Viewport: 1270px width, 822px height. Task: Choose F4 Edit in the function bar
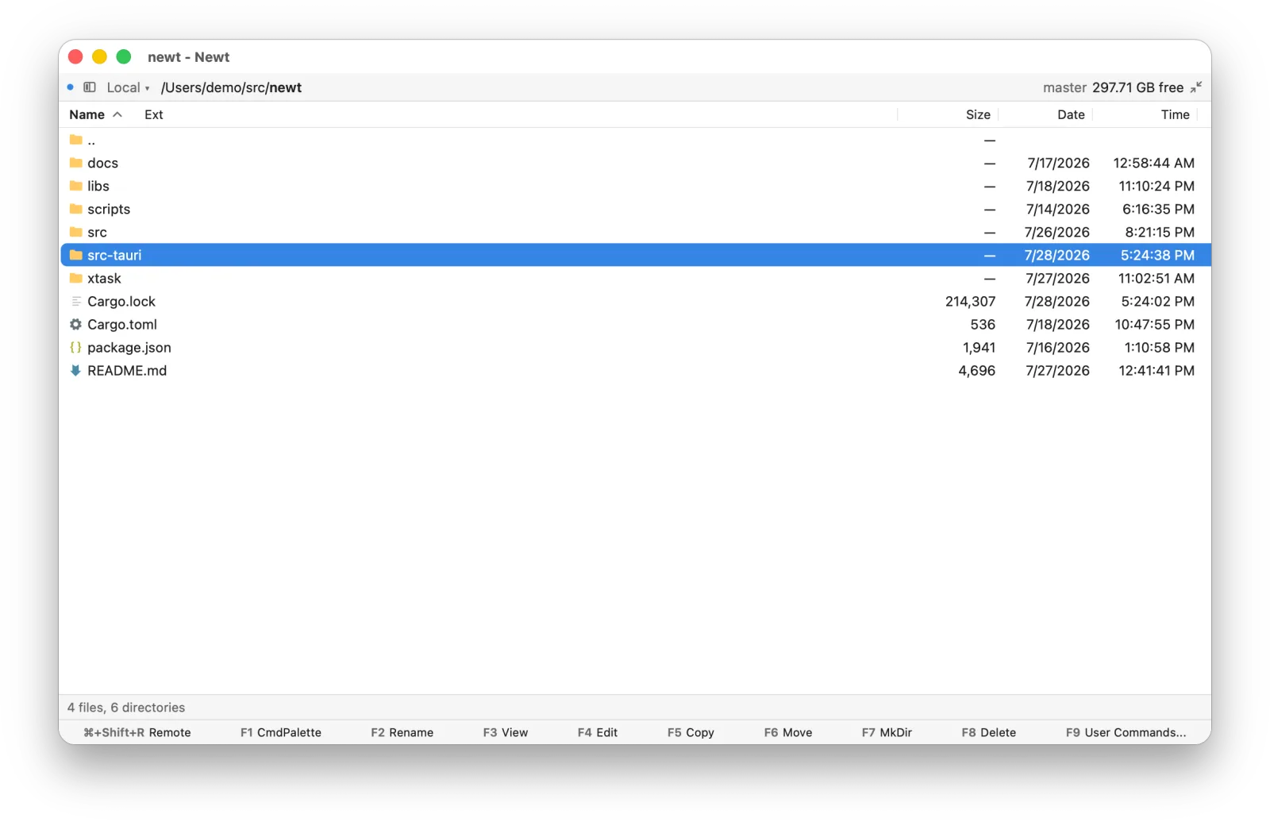pos(598,732)
